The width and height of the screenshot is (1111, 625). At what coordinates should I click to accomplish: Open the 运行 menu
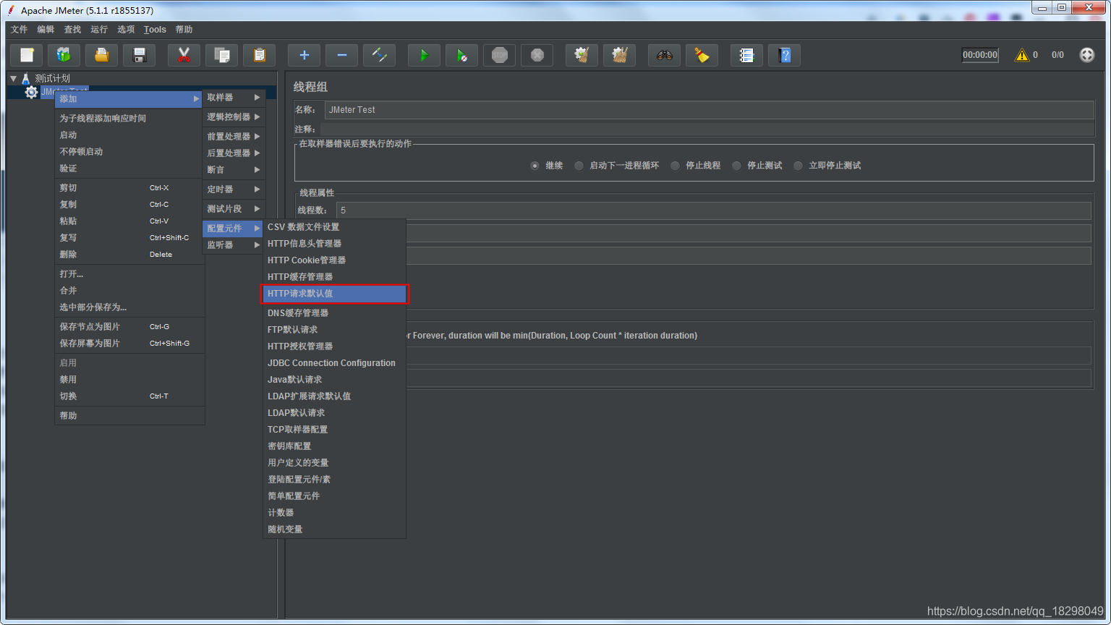coord(99,30)
